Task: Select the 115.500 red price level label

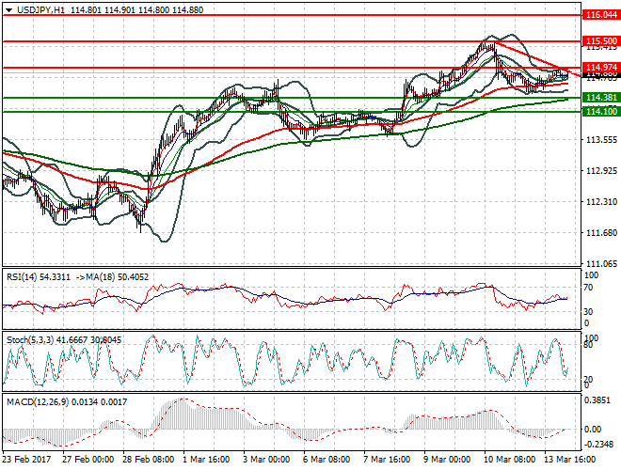Action: [x=601, y=41]
